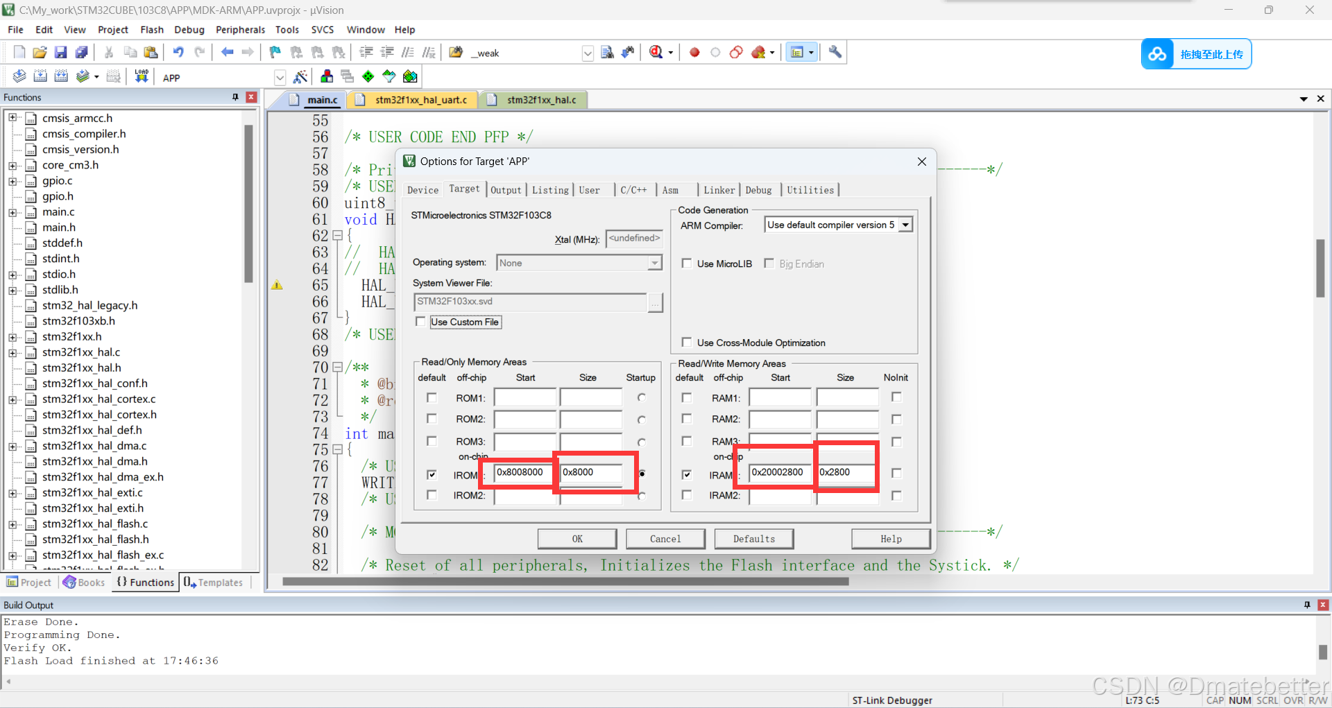Viewport: 1332px width, 708px height.
Task: Download code to flash using LOAD button
Action: (x=141, y=76)
